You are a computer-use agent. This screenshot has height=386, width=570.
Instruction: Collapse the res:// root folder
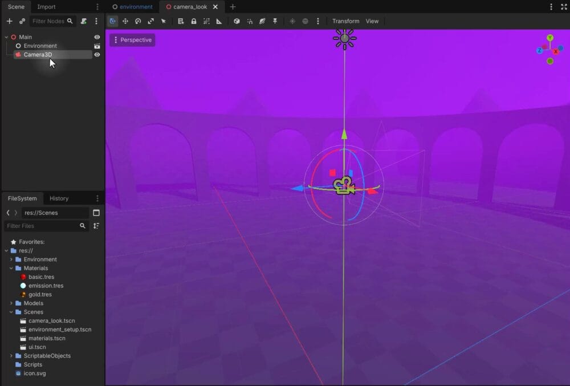pyautogui.click(x=6, y=251)
